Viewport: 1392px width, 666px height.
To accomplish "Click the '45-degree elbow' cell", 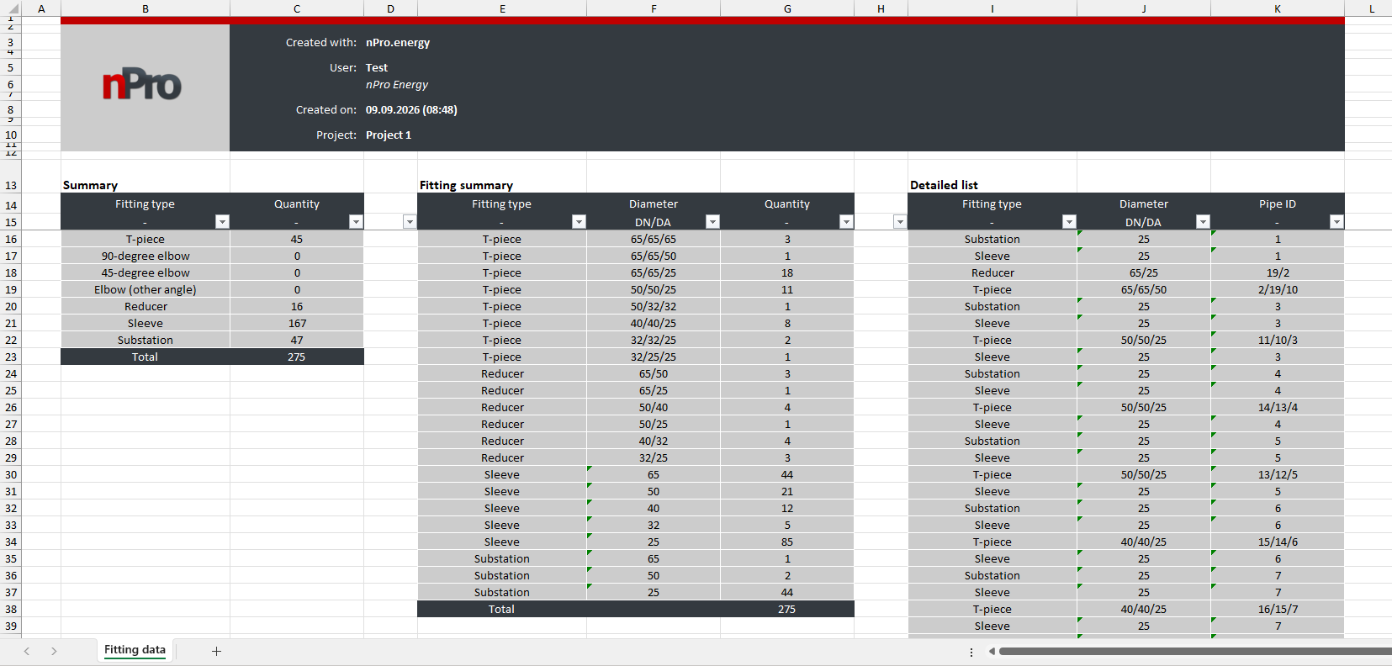I will coord(146,272).
